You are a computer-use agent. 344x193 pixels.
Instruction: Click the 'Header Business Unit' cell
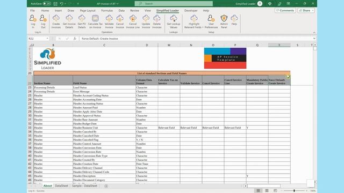[x=104, y=128]
